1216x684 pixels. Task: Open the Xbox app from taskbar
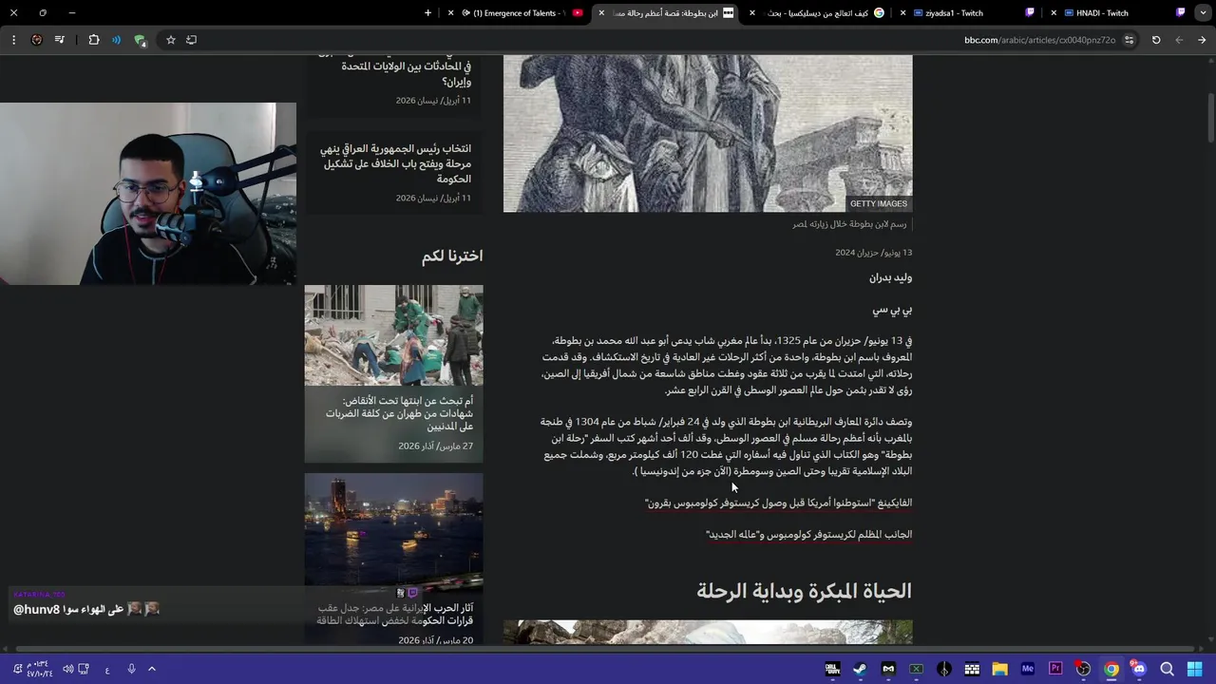click(x=916, y=669)
